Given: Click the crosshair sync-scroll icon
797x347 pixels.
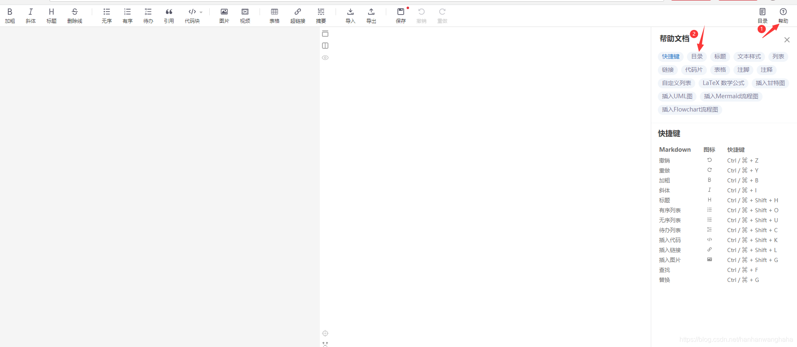Looking at the screenshot, I should point(325,333).
